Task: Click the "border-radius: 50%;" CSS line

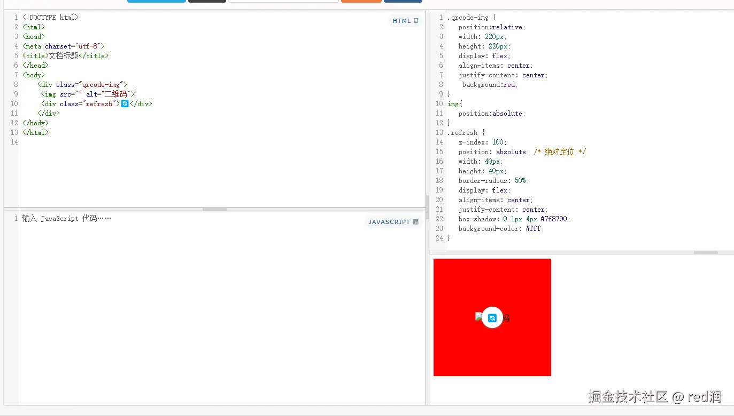Action: coord(494,180)
